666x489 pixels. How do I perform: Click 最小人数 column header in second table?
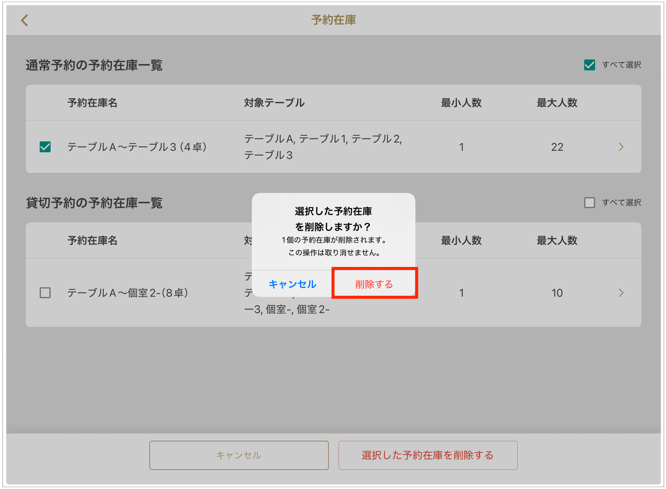(x=461, y=241)
